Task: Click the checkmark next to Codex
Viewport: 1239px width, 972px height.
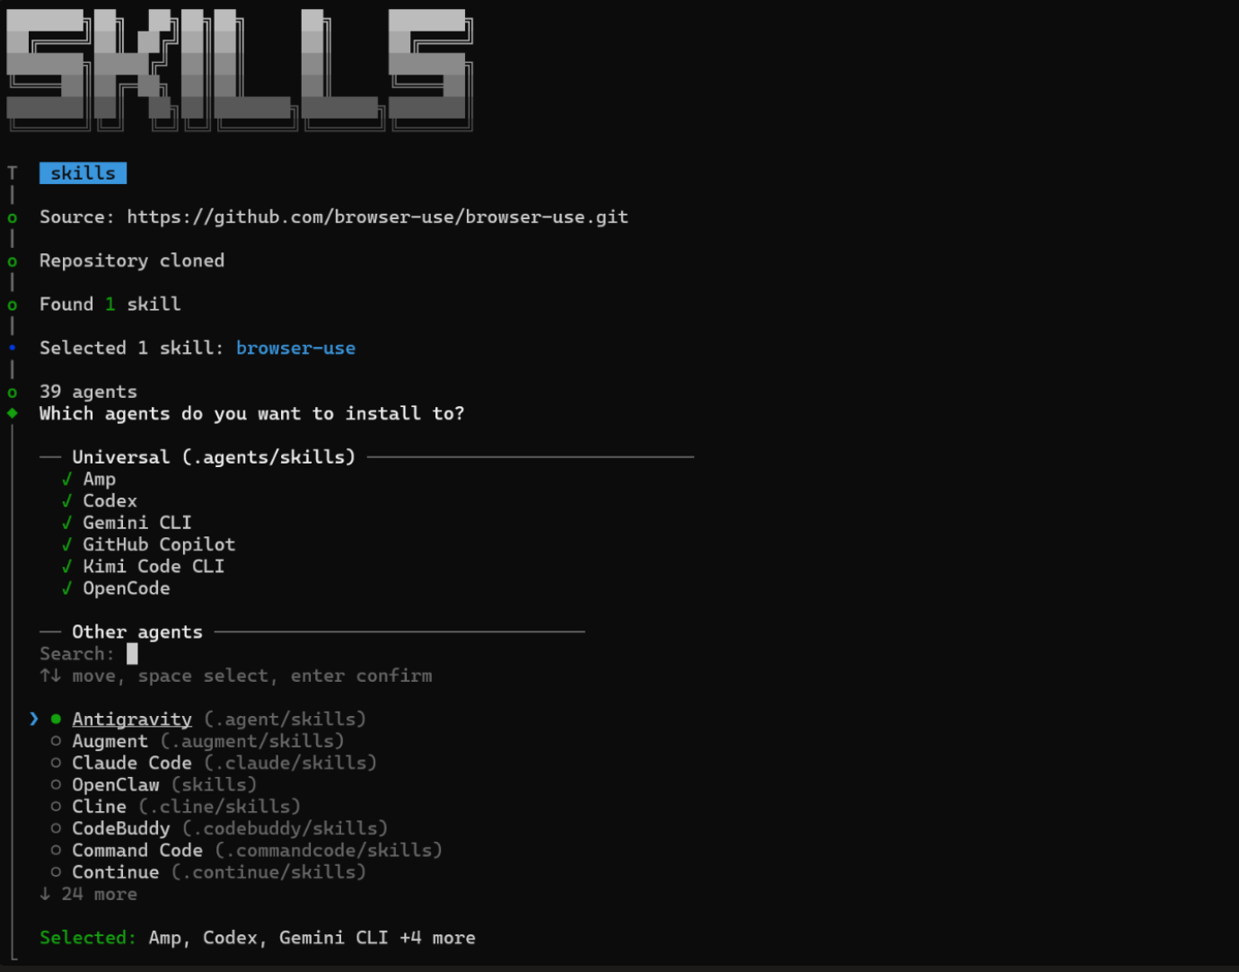Action: (66, 500)
